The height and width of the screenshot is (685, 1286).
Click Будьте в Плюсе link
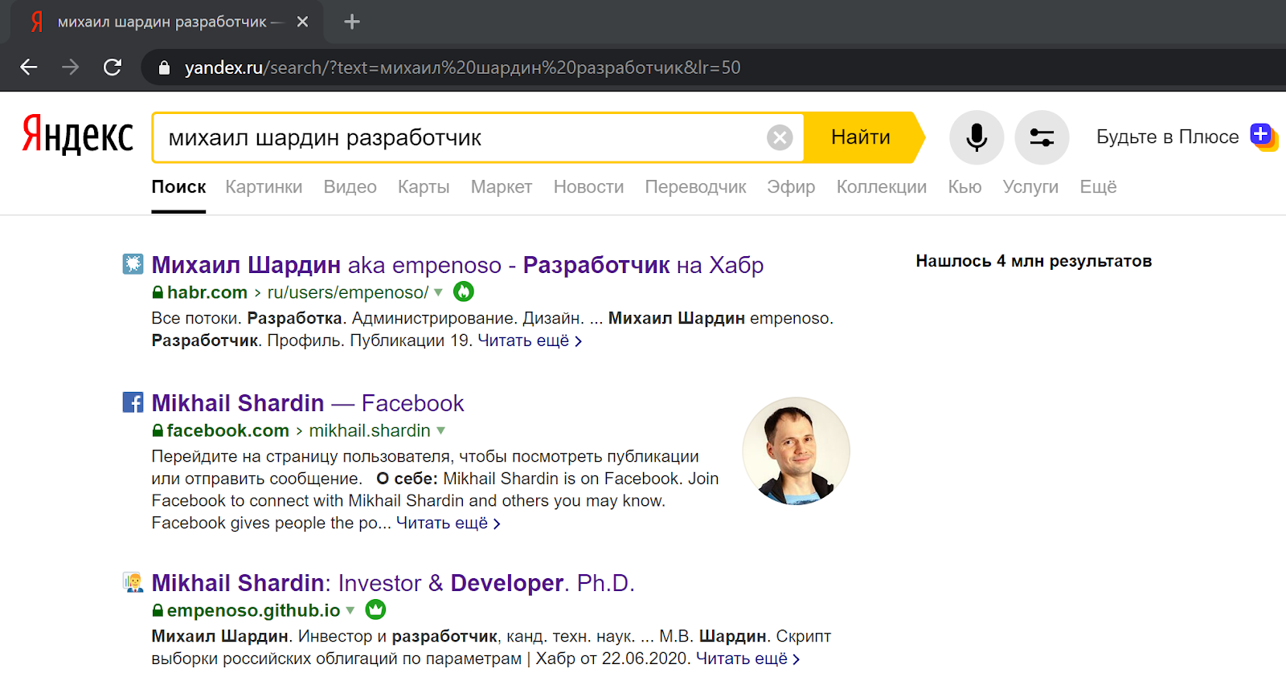pyautogui.click(x=1167, y=137)
